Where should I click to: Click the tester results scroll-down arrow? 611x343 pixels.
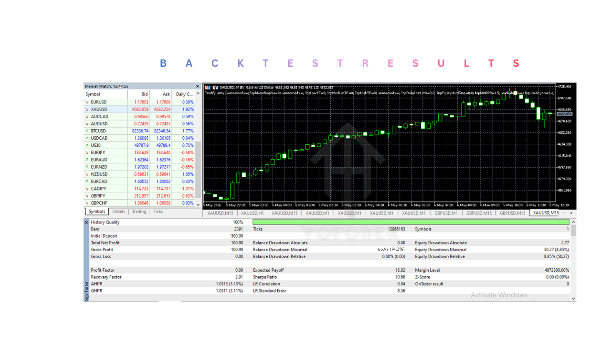pyautogui.click(x=573, y=299)
